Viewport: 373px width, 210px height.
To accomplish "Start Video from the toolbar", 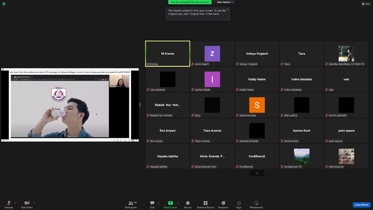I will pos(27,204).
